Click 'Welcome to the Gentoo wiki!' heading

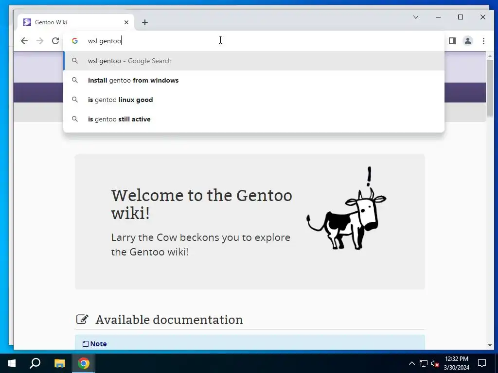click(x=201, y=204)
